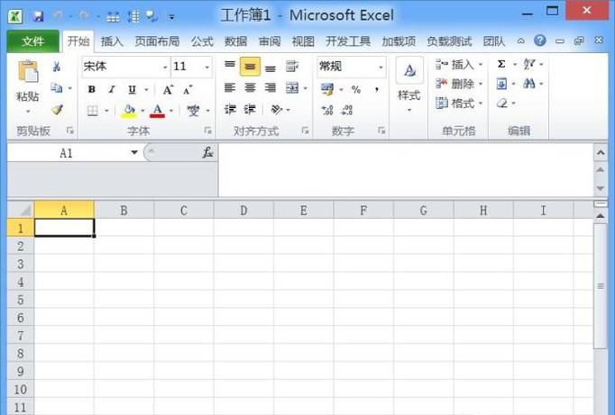This screenshot has width=615, height=415.
Task: Click the phonetic guide 變 icon
Action: (x=193, y=111)
